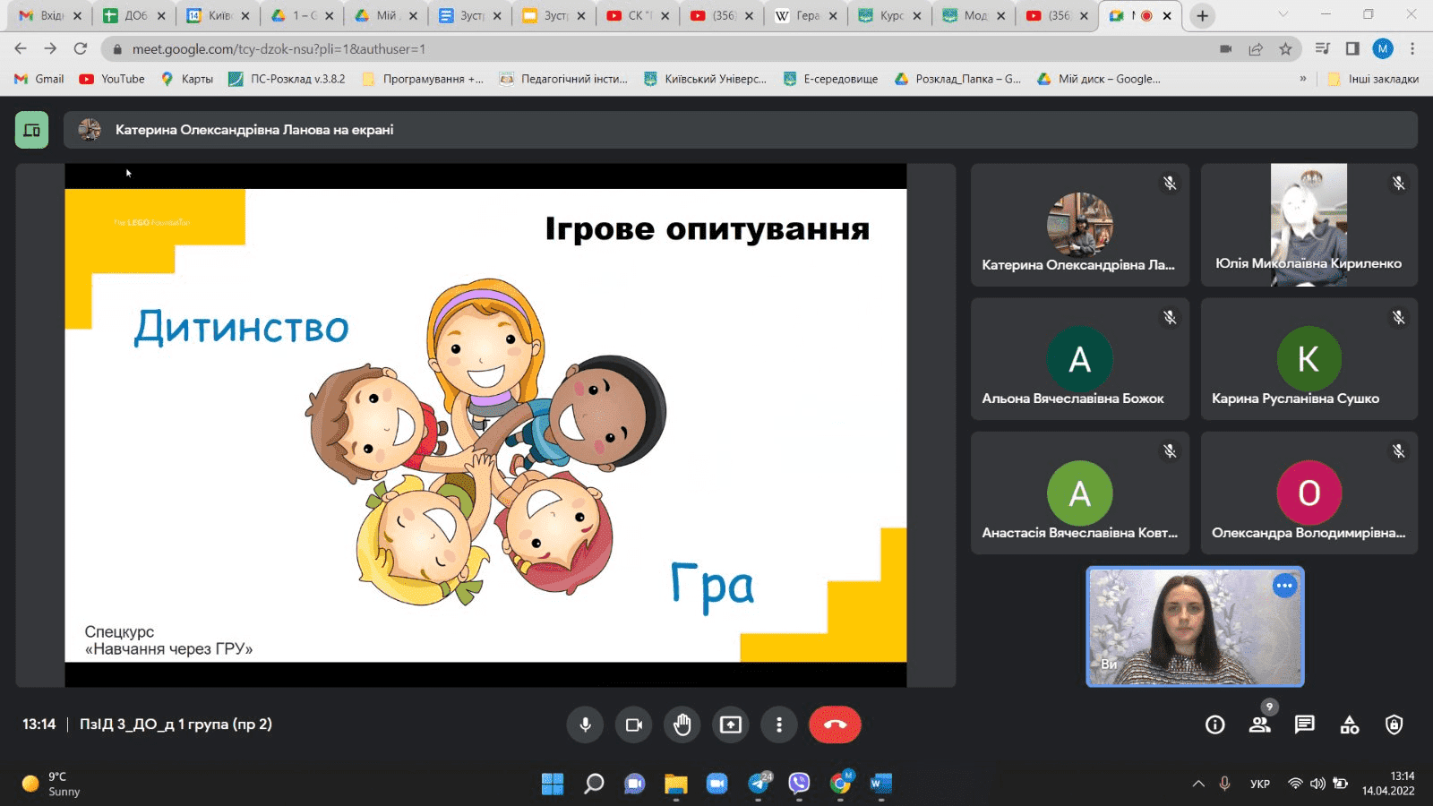Viewport: 1433px width, 806px height.
Task: Show hidden system tray icons
Action: click(x=1197, y=784)
